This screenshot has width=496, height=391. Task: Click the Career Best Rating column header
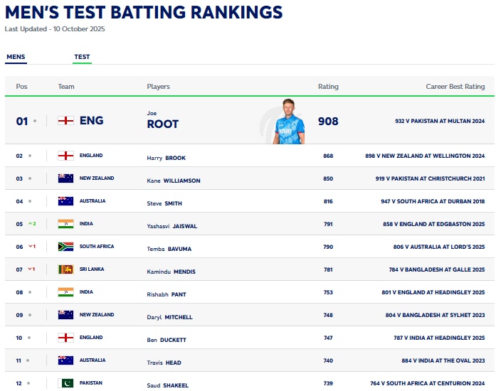[x=455, y=87]
